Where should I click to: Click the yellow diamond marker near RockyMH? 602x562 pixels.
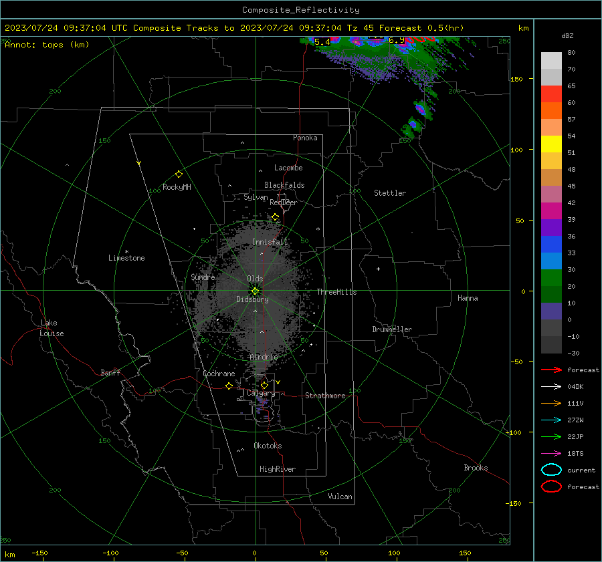tap(179, 174)
